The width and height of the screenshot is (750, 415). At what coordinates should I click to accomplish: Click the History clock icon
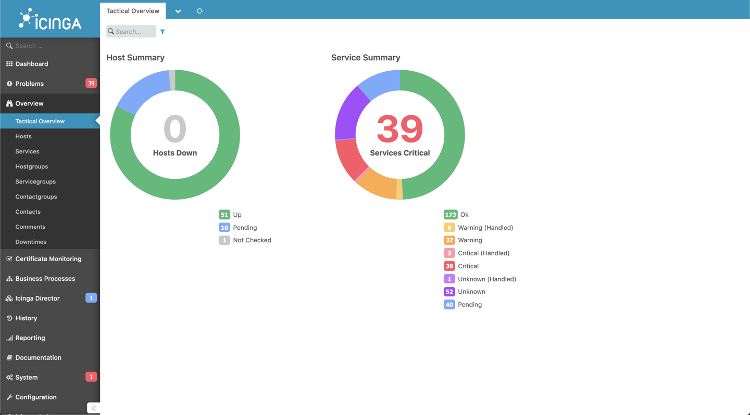(7, 318)
